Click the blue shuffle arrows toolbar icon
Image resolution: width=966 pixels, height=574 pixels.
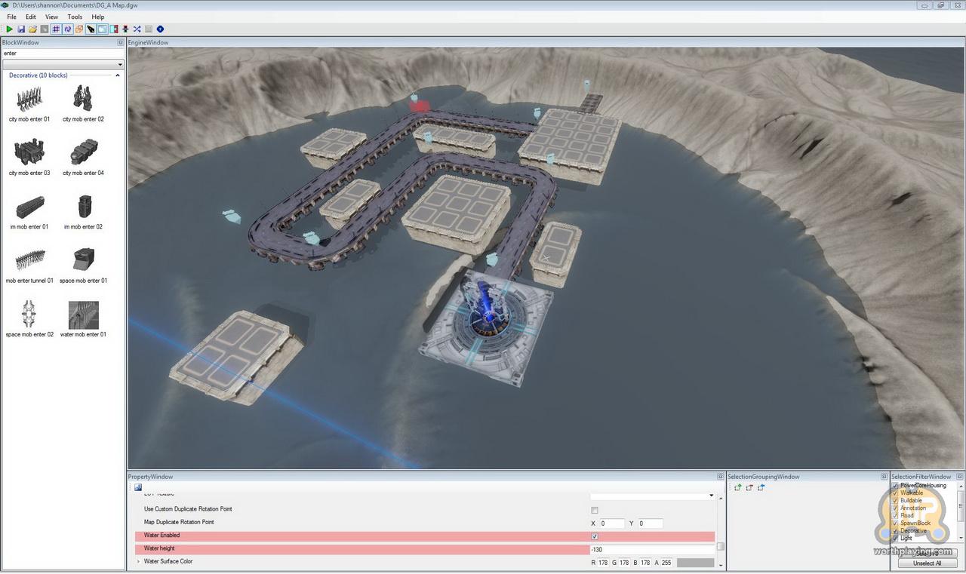click(137, 29)
